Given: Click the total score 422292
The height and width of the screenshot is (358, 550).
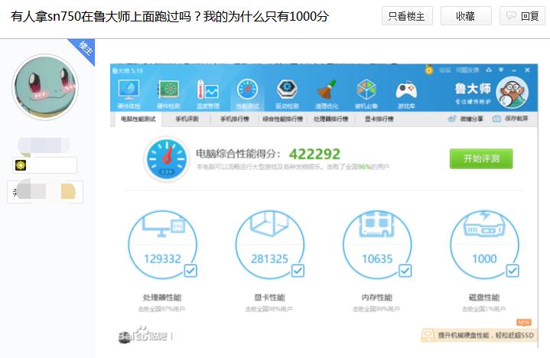Looking at the screenshot, I should [314, 154].
